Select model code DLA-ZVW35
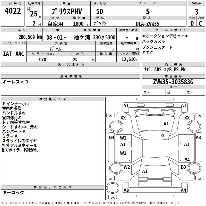This screenshot has height=206, width=206. coord(147,24)
